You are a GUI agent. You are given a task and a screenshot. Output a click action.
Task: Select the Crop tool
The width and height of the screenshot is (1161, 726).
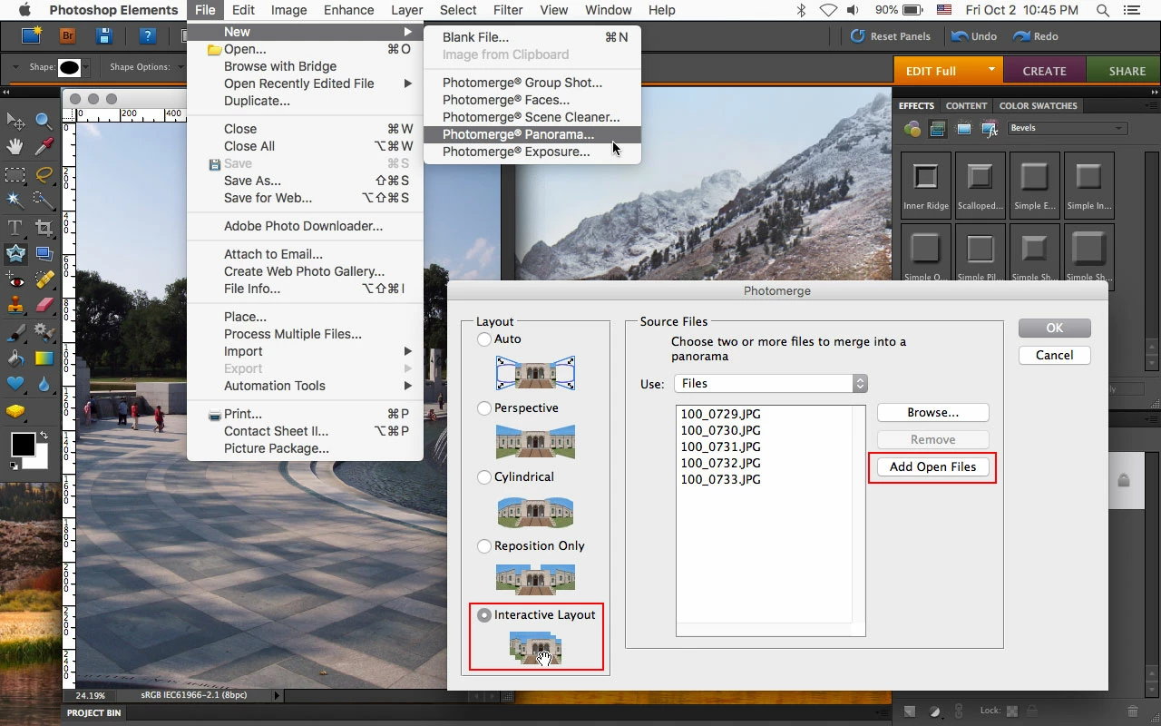(x=44, y=227)
